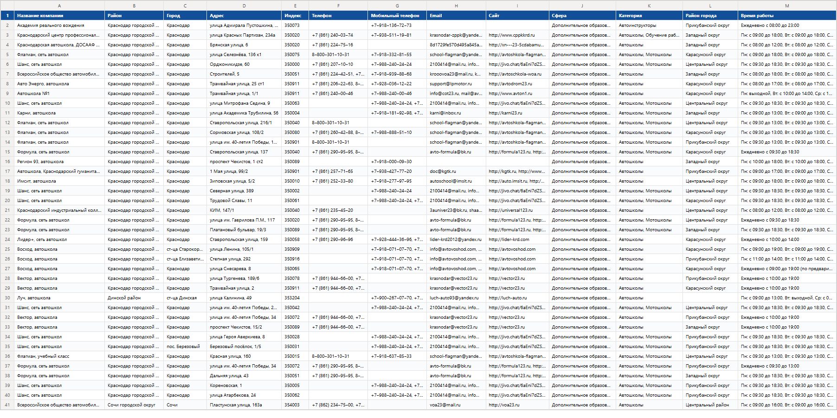
Task: Select row number 2 header
Action: (7, 25)
